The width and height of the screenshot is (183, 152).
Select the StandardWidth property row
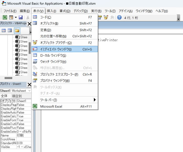click(16, 143)
